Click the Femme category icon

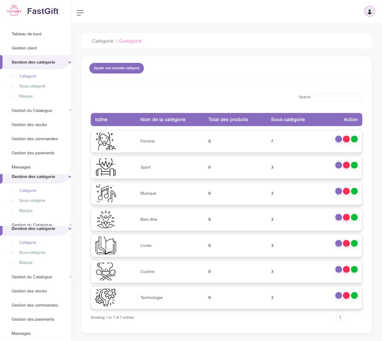[106, 141]
